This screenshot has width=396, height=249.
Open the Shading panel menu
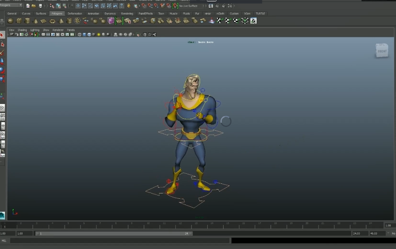[22, 30]
